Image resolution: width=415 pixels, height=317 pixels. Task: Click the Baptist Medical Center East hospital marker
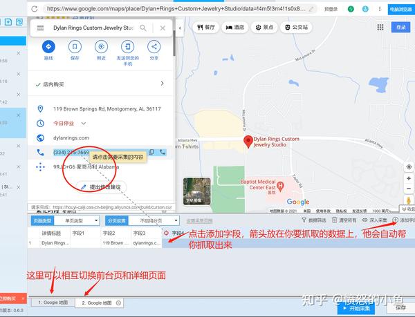tap(280, 186)
